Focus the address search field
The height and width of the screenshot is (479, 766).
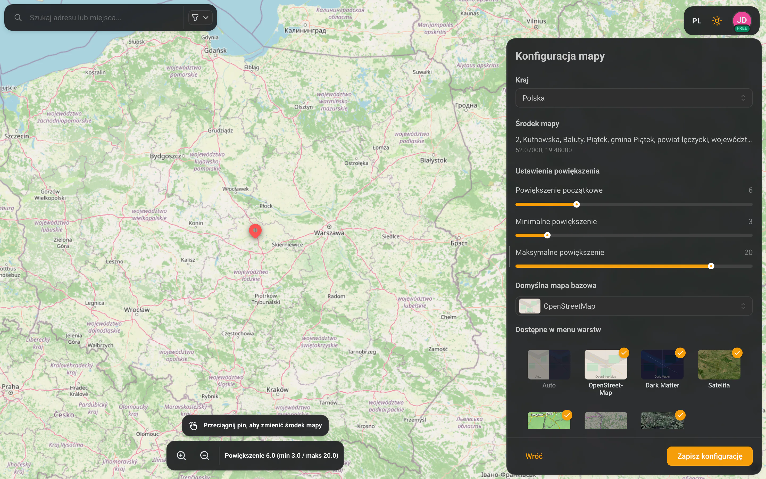pyautogui.click(x=105, y=18)
